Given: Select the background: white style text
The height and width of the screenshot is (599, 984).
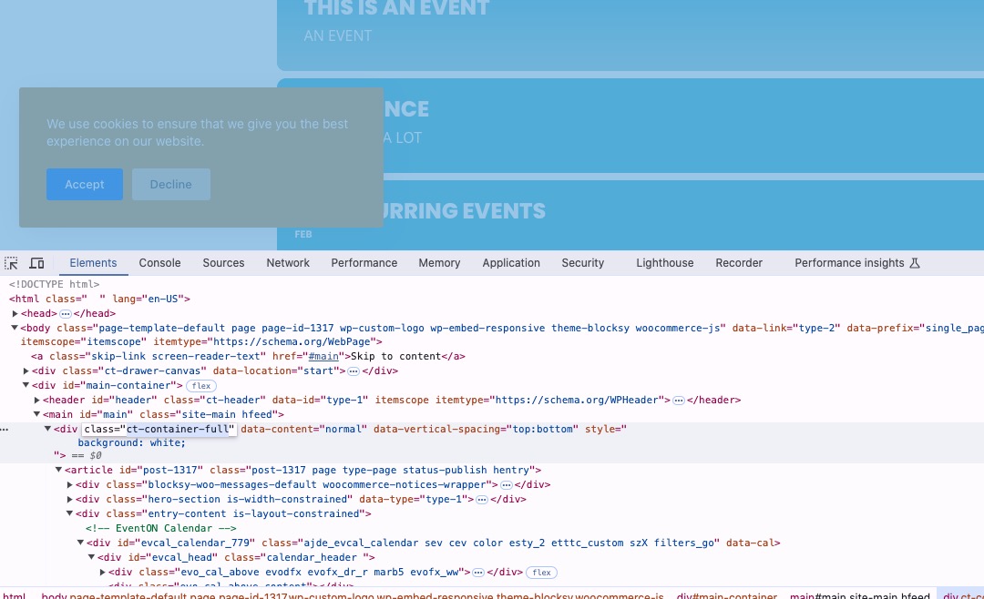Looking at the screenshot, I should tap(132, 442).
